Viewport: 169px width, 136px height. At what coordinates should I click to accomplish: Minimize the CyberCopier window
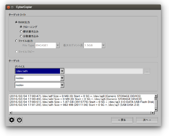pyautogui.click(x=12, y=7)
